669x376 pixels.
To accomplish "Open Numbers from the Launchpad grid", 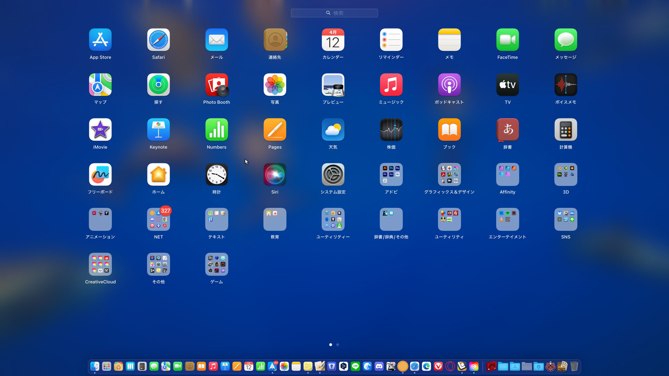I will (x=217, y=130).
